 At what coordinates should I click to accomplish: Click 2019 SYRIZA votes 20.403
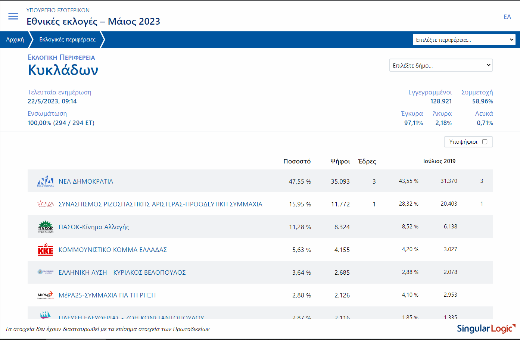(x=449, y=203)
